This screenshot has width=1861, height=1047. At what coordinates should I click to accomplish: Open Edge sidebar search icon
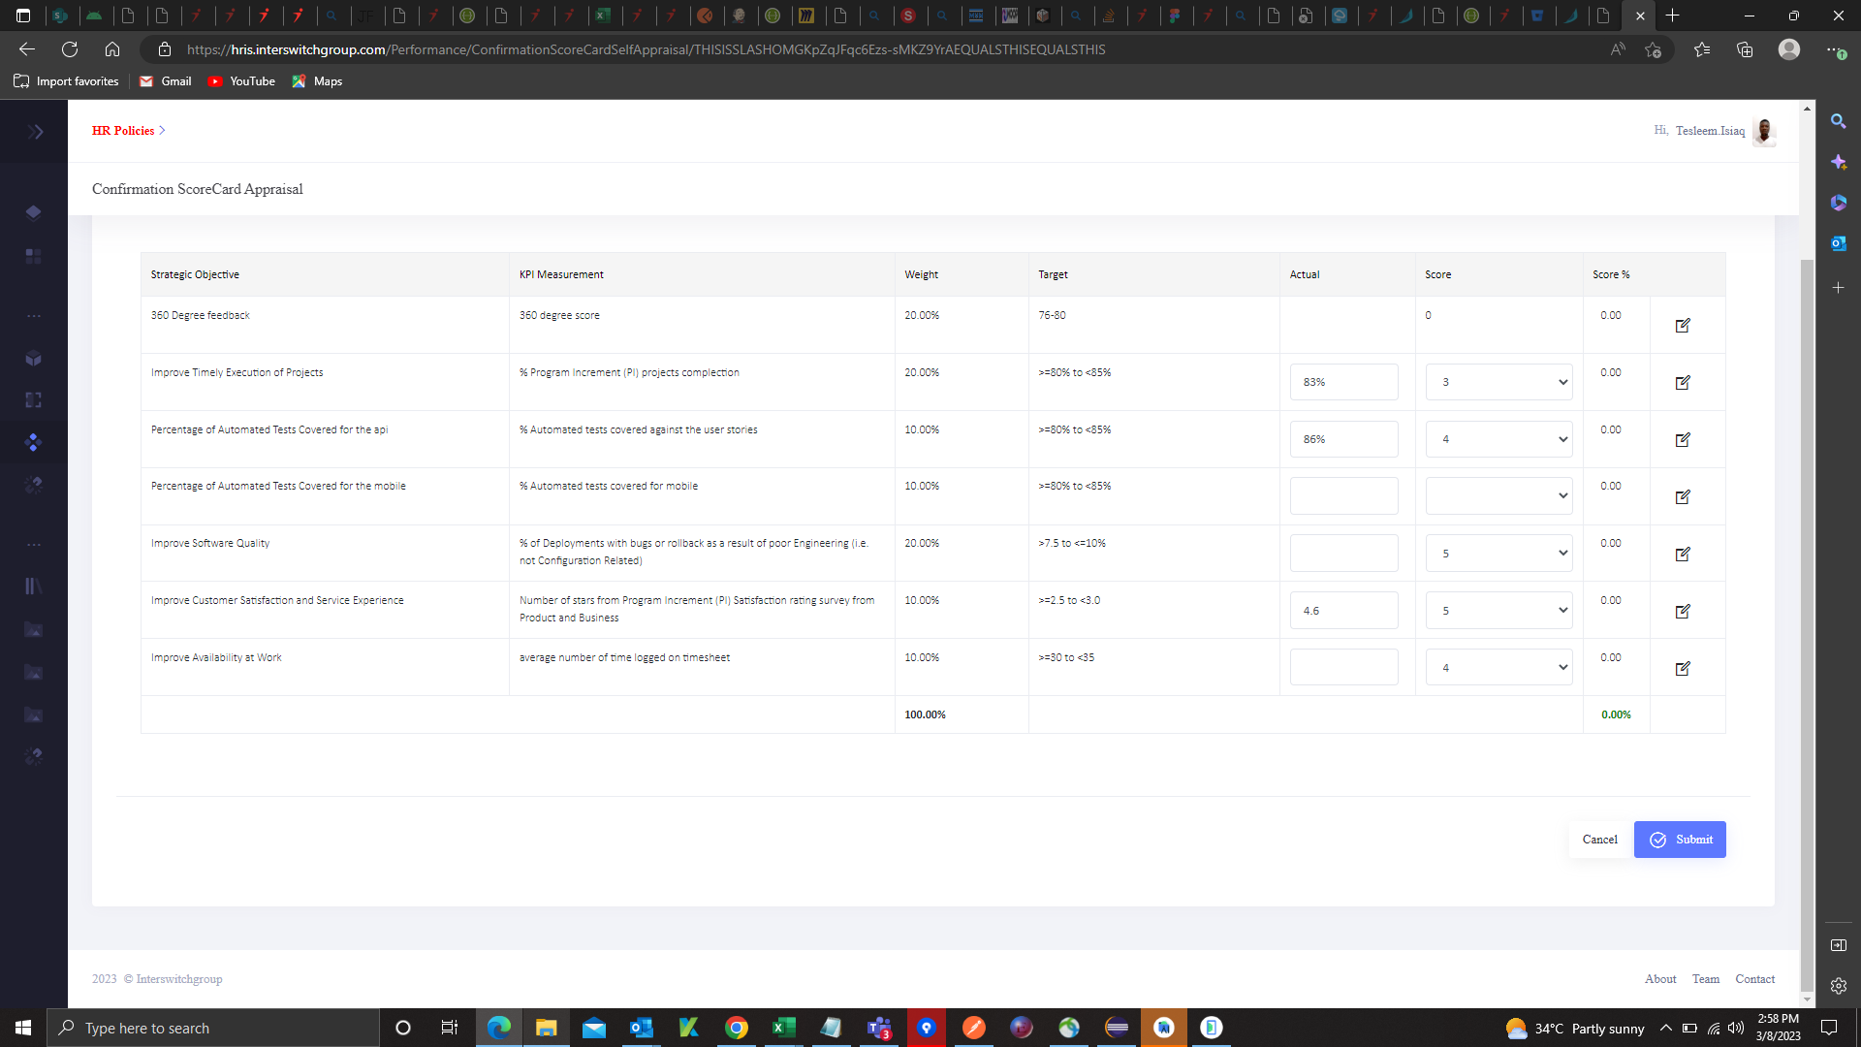tap(1838, 121)
